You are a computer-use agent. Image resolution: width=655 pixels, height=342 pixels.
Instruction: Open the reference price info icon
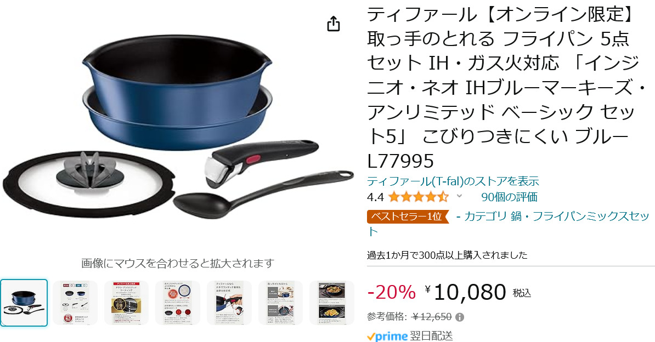pos(460,317)
